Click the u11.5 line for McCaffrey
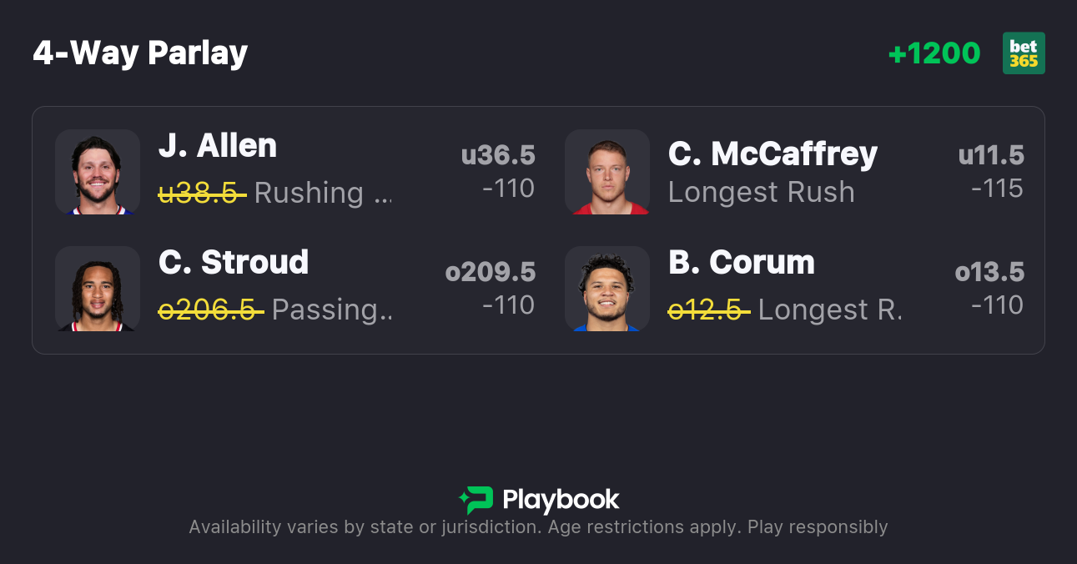Viewport: 1077px width, 564px height. (x=991, y=155)
